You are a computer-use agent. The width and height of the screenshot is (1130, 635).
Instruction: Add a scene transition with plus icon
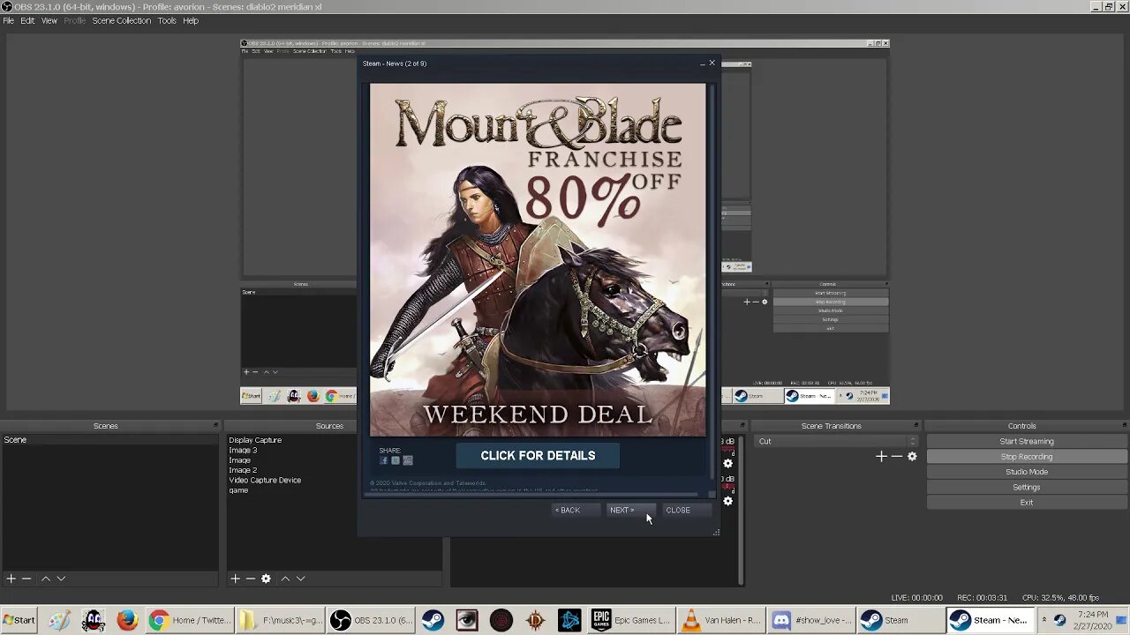point(881,456)
